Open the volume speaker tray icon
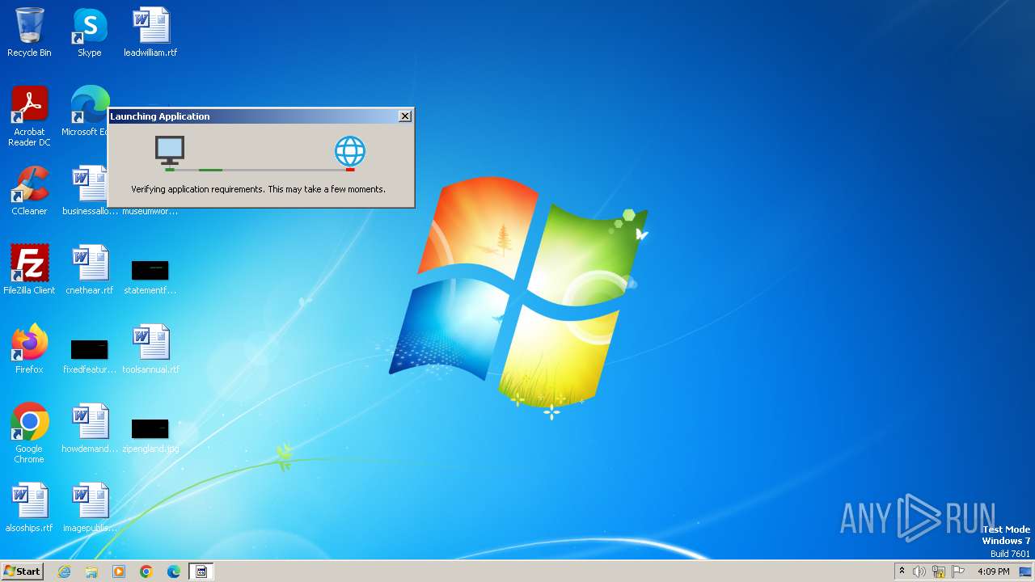Image resolution: width=1035 pixels, height=582 pixels. click(x=919, y=571)
